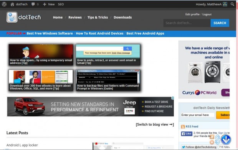238x150 pixels.
Task: Click the dotTech site logo
Action: 23,17
